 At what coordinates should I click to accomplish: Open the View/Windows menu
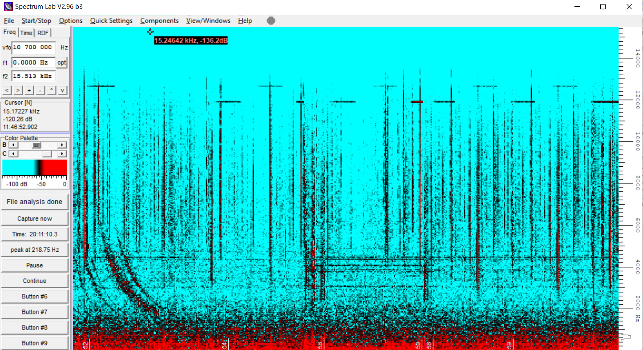pyautogui.click(x=208, y=20)
